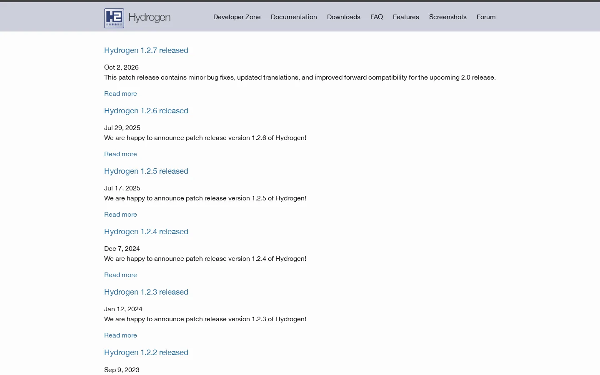Visit the Forum link
Viewport: 600px width, 375px height.
point(486,17)
